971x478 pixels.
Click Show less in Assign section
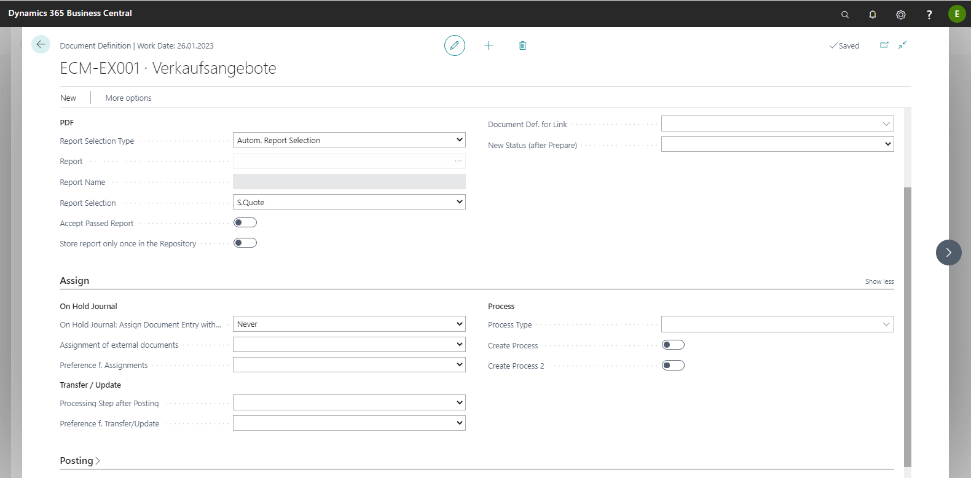[x=879, y=281]
